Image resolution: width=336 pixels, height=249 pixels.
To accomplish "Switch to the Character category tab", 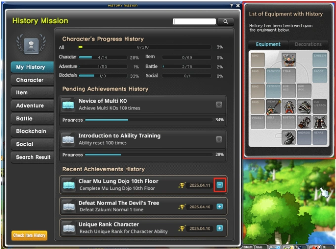I will click(x=32, y=80).
